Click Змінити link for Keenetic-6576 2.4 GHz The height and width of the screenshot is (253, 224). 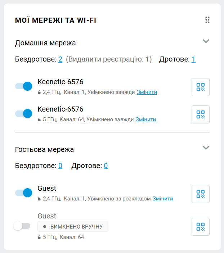(x=147, y=92)
